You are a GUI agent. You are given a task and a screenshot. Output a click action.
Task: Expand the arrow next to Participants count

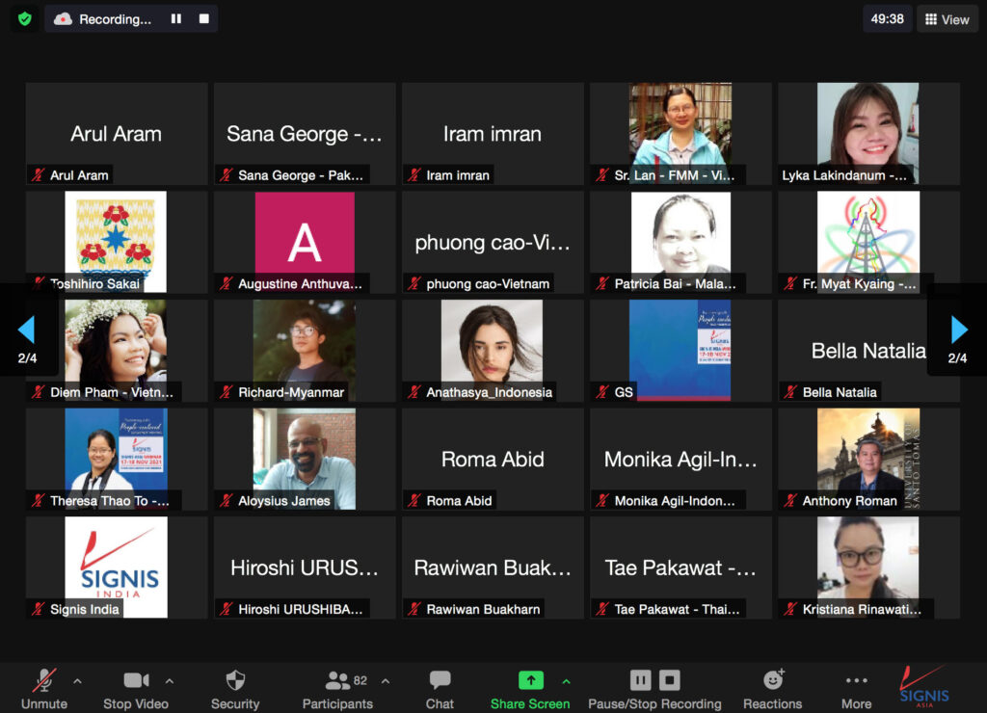(386, 681)
